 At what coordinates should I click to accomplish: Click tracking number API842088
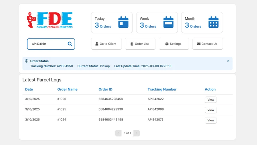(155, 109)
